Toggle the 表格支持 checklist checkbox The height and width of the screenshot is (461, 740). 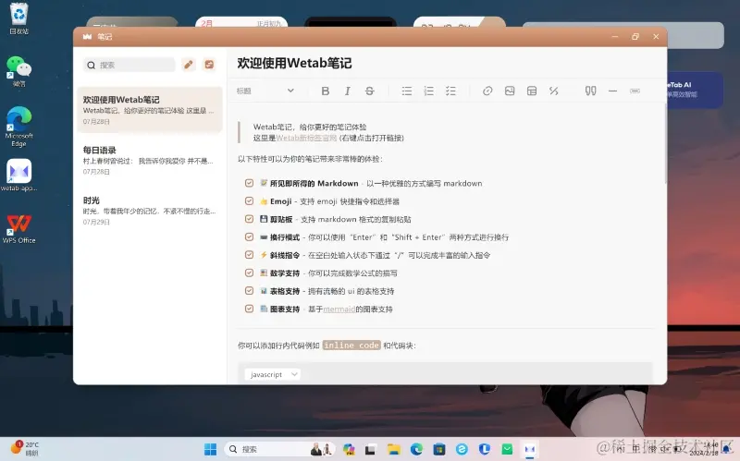[249, 290]
